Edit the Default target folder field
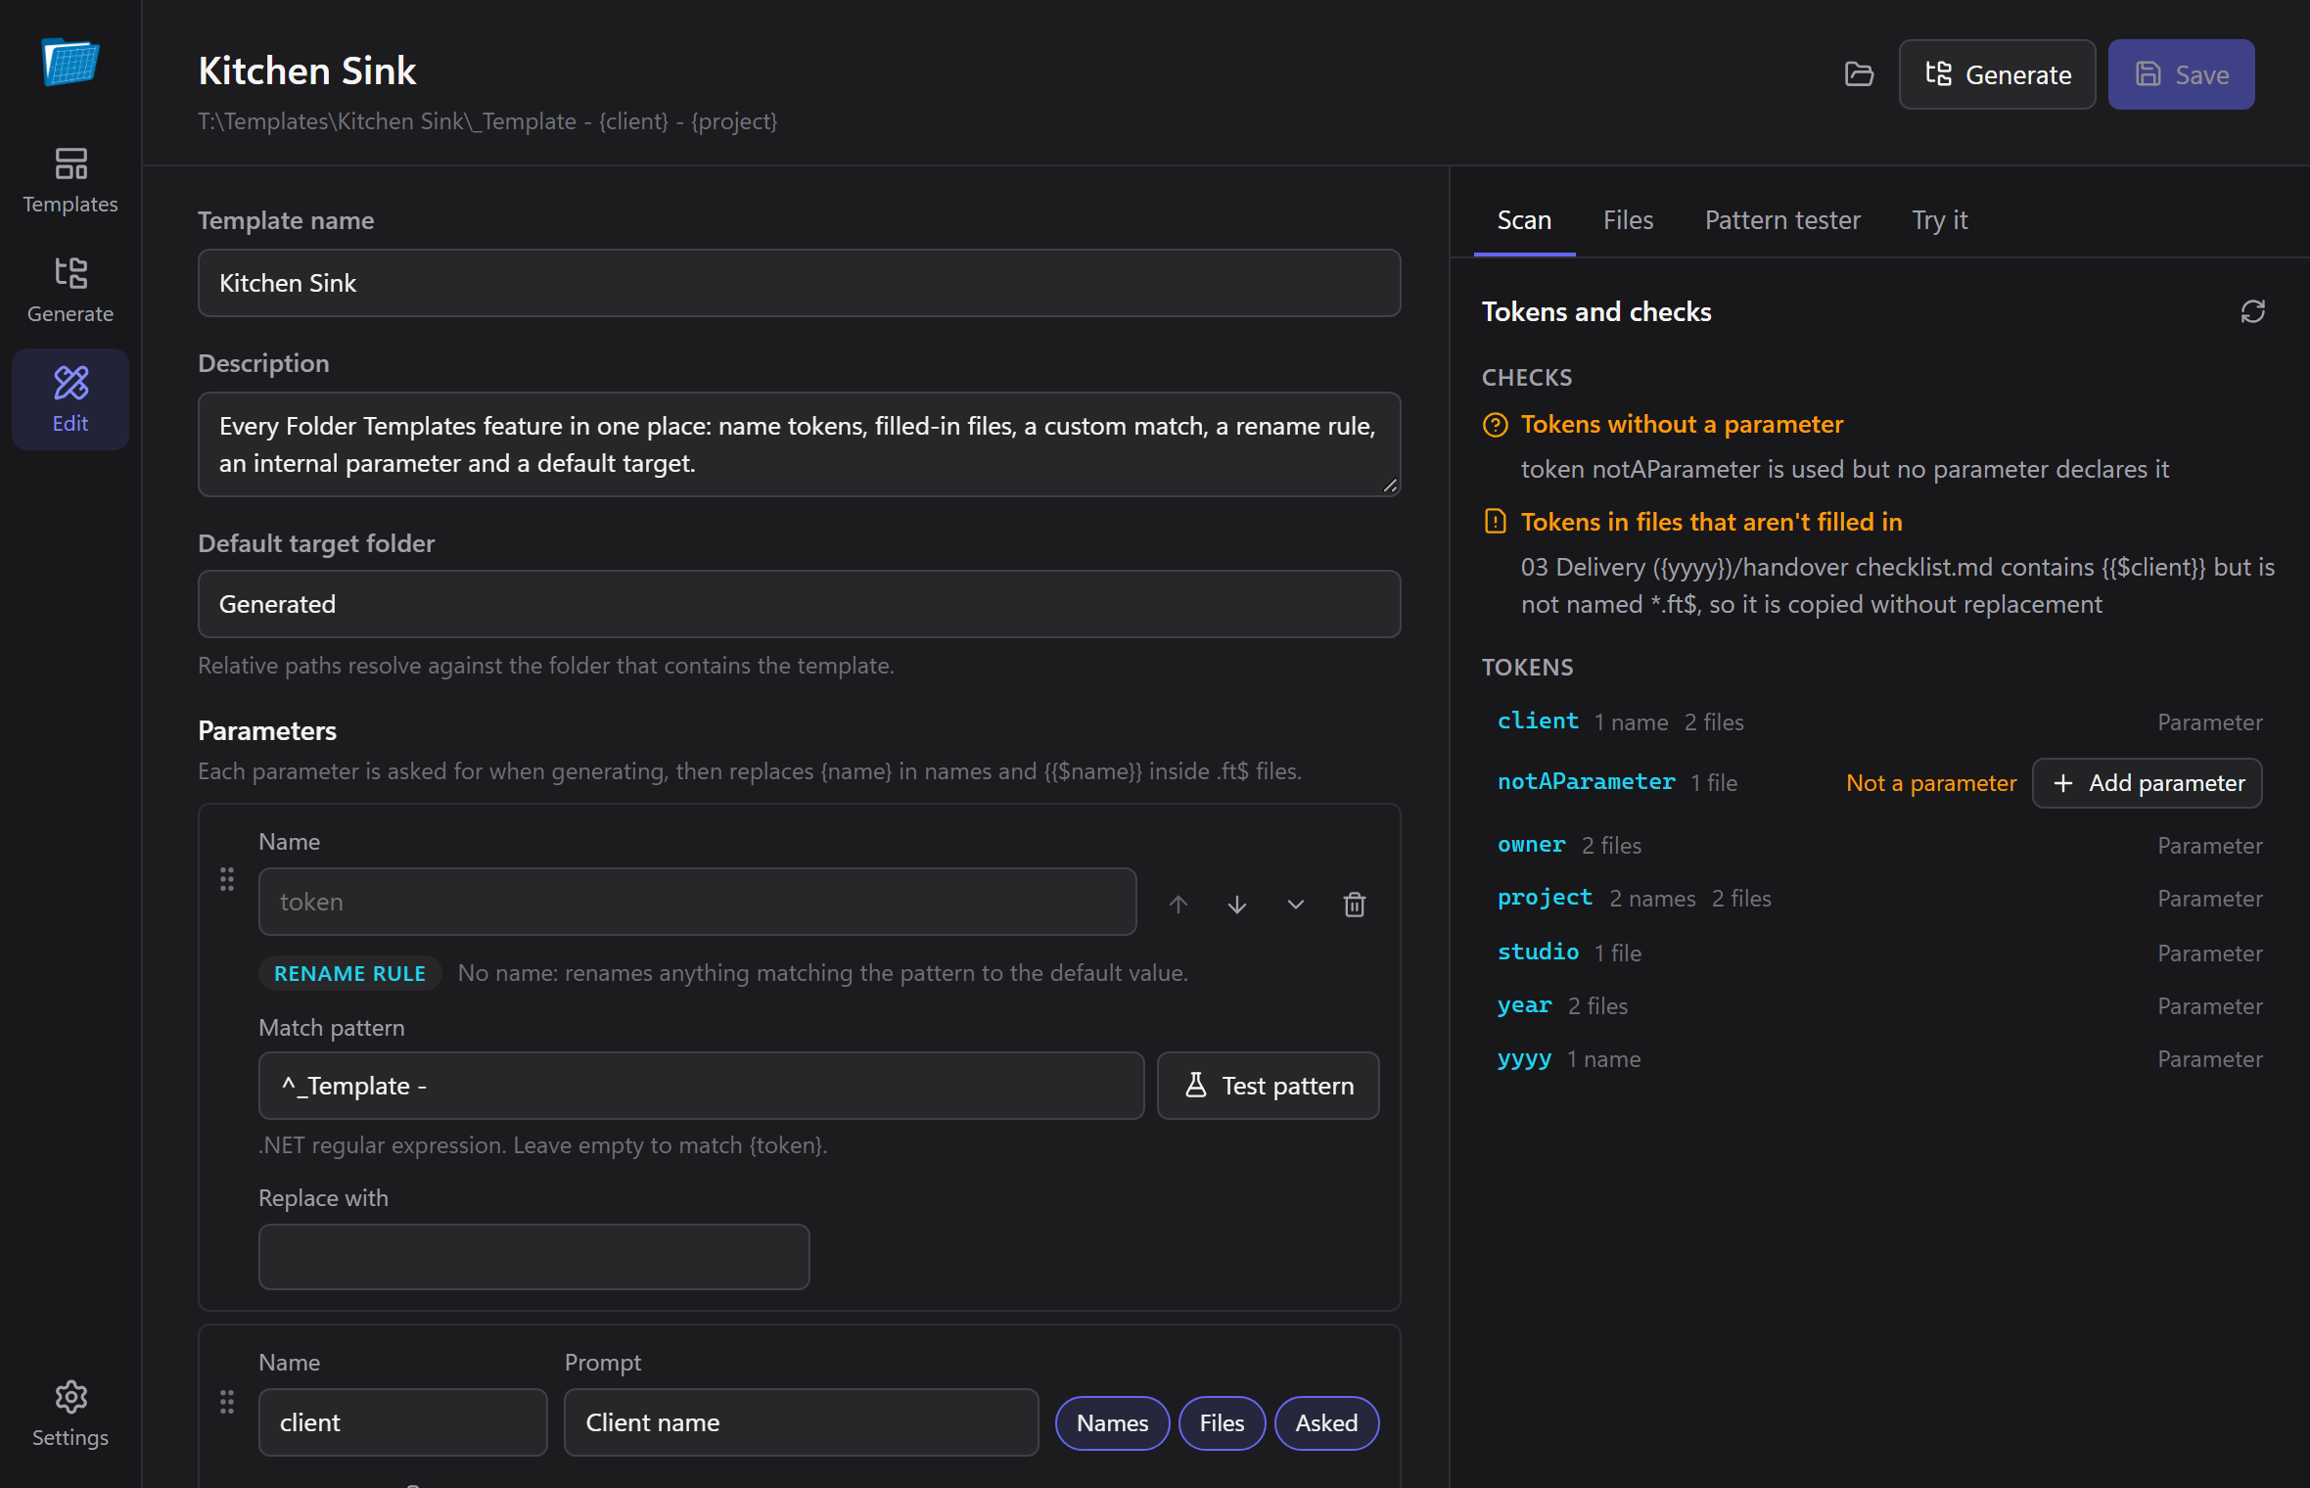 coord(799,604)
